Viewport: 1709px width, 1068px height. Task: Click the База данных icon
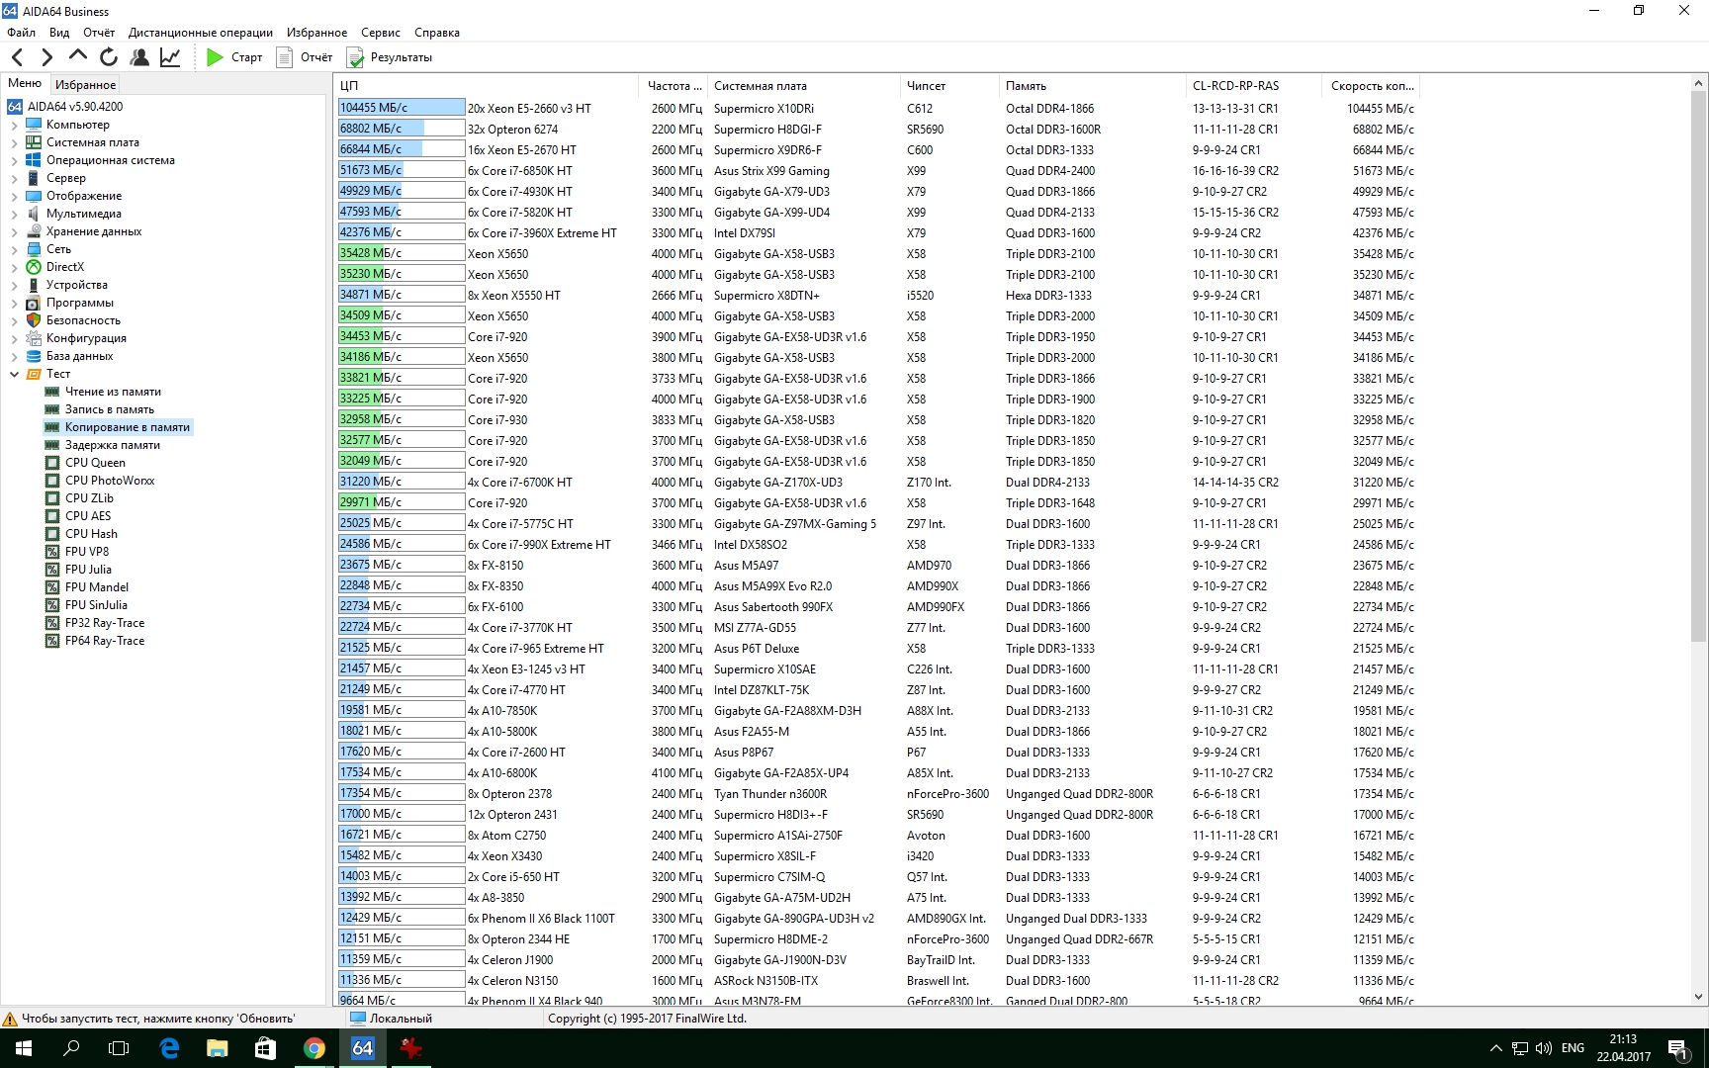[x=34, y=356]
